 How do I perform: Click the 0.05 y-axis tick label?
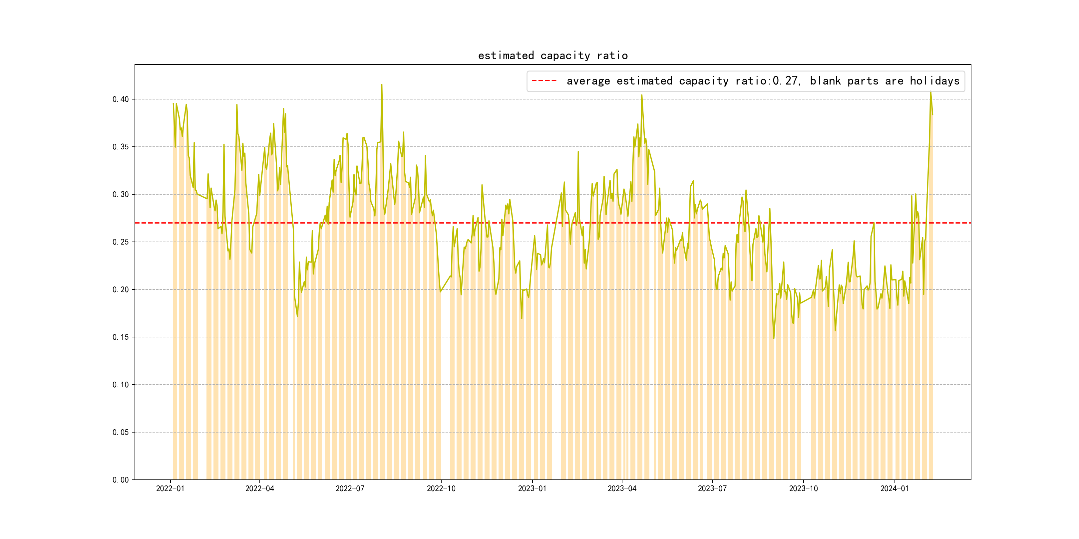121,432
